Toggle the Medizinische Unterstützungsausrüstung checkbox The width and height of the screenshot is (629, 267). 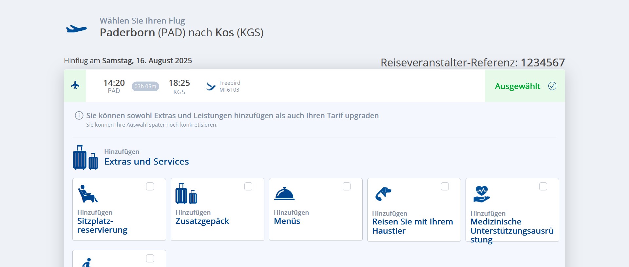pos(543,187)
